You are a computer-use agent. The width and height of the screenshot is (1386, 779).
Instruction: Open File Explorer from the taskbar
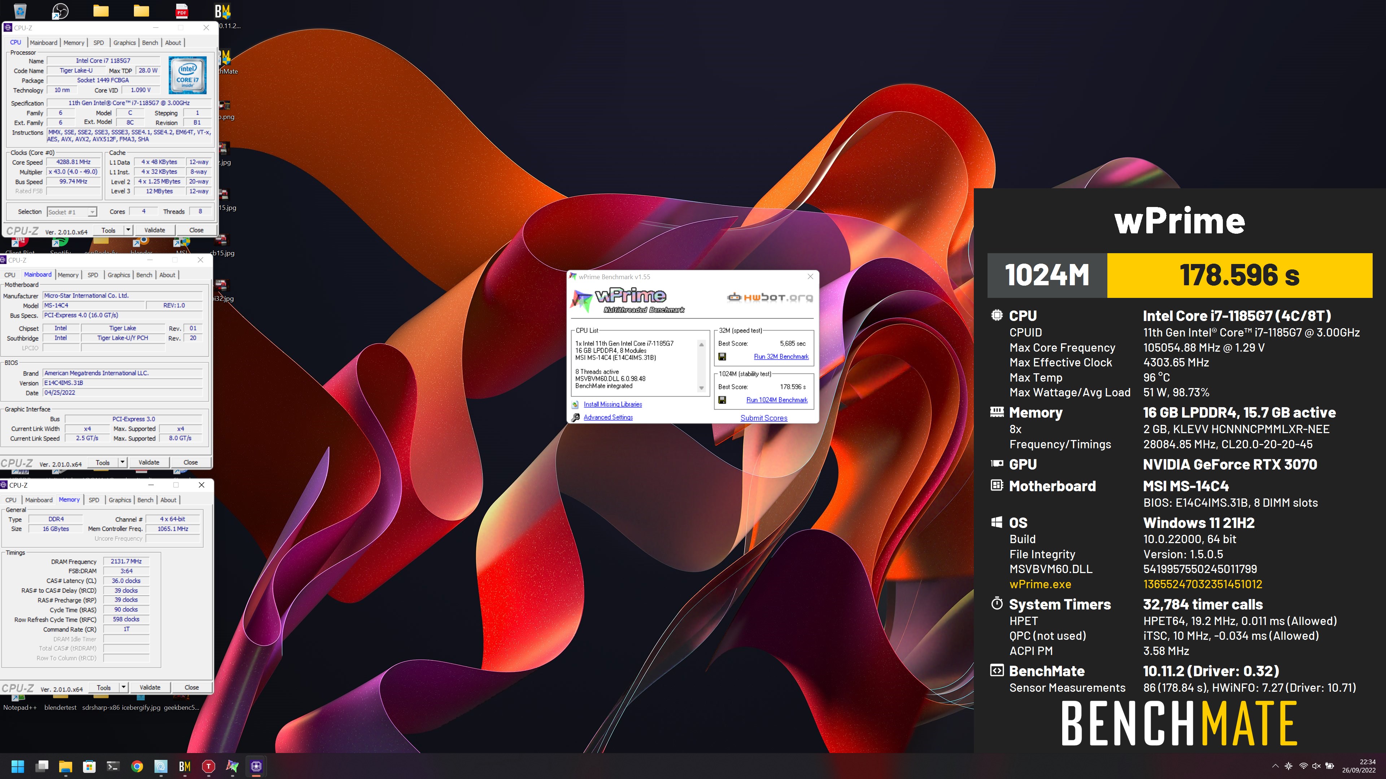tap(66, 766)
